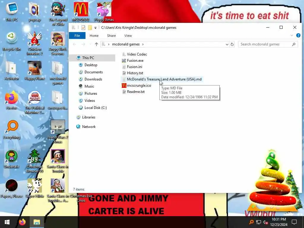Launch Undertale desktop shortcut

pyautogui.click(x=12, y=159)
